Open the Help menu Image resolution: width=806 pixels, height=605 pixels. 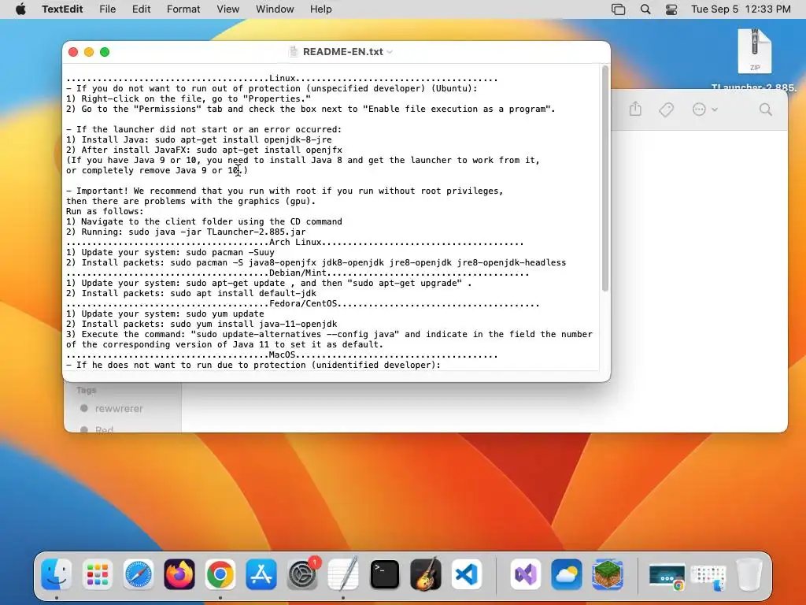pyautogui.click(x=321, y=9)
